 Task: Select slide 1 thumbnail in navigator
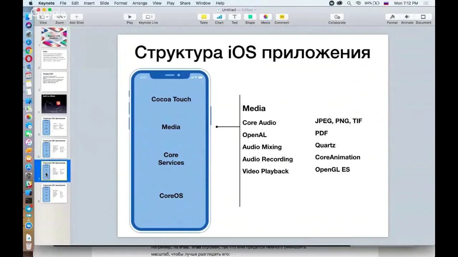(x=54, y=37)
